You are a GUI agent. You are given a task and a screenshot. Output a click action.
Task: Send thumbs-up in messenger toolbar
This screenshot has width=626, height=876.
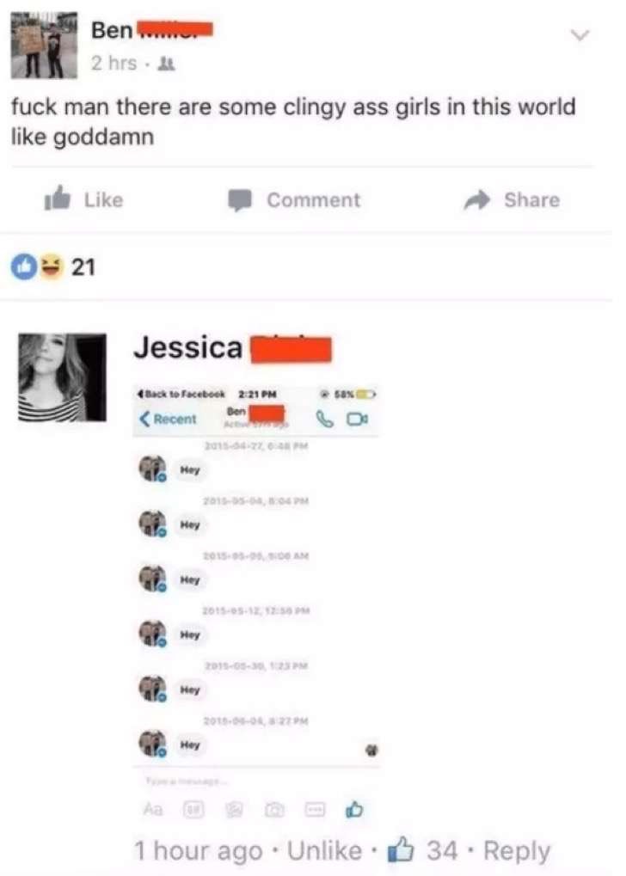[x=354, y=809]
